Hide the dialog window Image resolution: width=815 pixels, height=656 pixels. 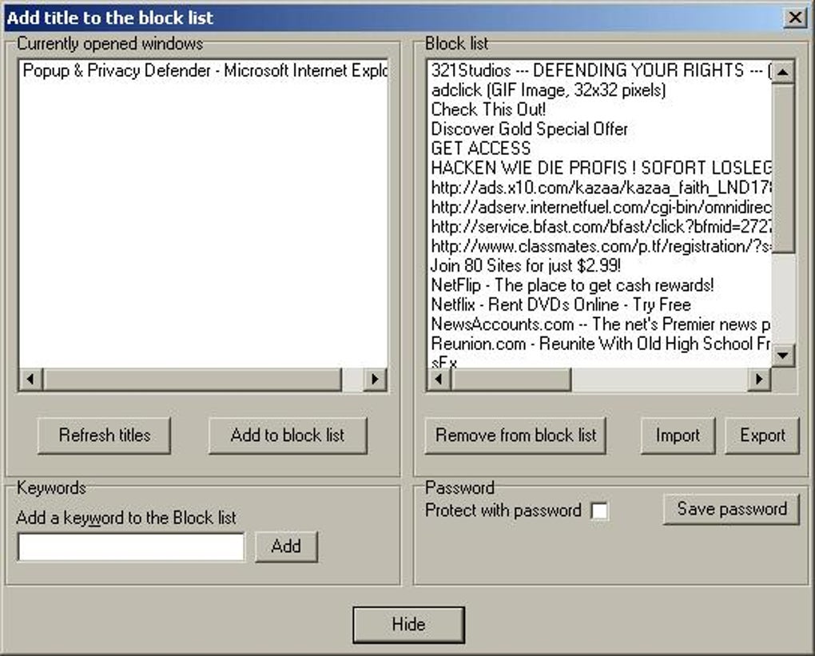tap(408, 624)
